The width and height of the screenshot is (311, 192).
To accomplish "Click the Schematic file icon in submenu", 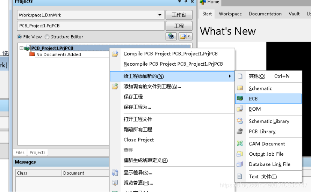I will click(240, 88).
